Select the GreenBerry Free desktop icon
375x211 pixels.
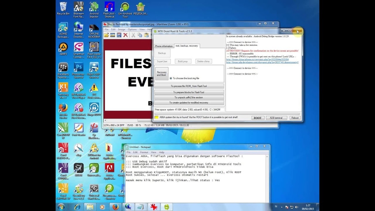79,192
